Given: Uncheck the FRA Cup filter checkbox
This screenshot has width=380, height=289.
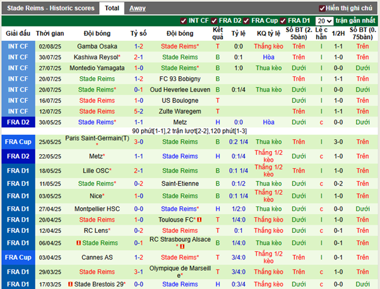Looking at the screenshot, I should (246, 21).
